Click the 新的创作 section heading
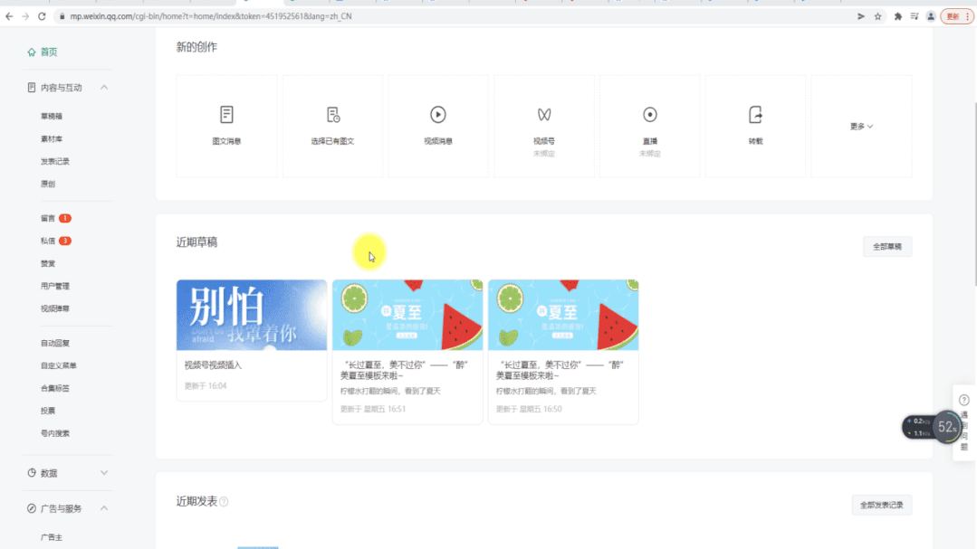This screenshot has width=977, height=549. click(196, 47)
